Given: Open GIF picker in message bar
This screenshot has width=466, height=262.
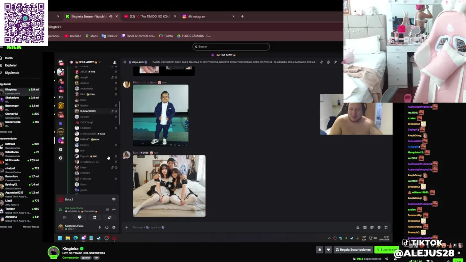Looking at the screenshot, I should tap(365, 227).
